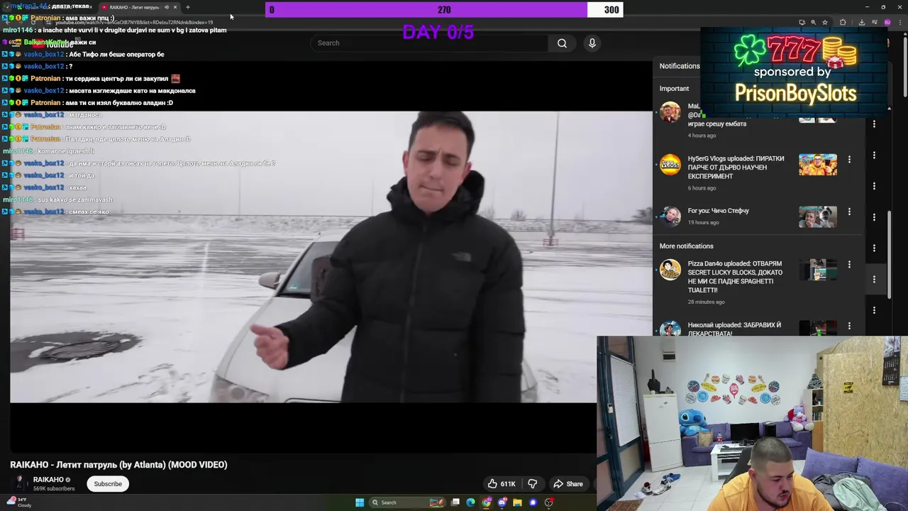Click the YouTube search magnifier button
Screen dimensions: 908x511
tap(562, 43)
